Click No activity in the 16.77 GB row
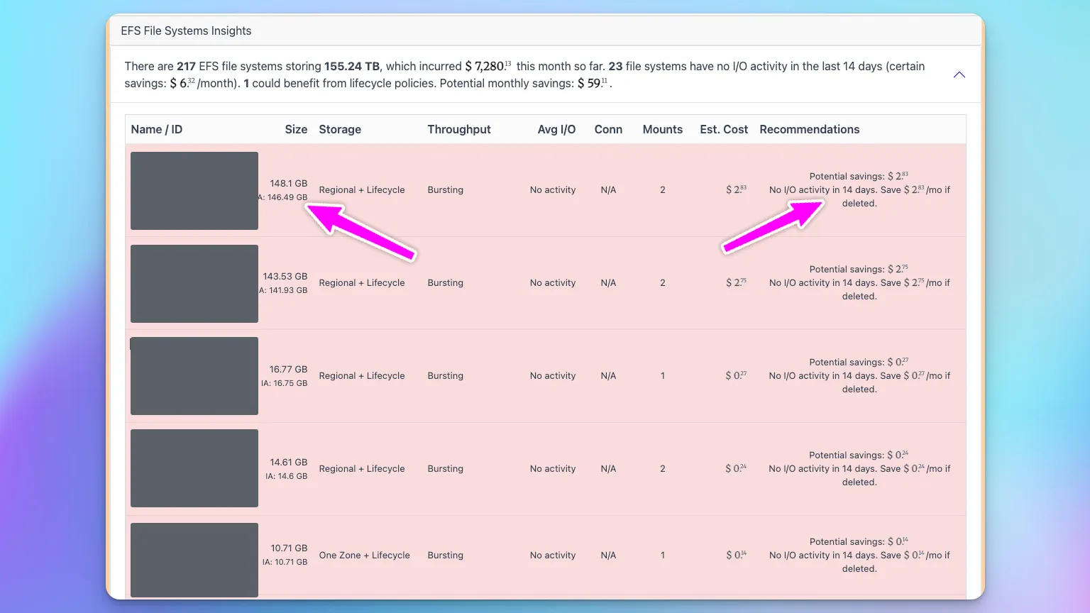Screen dimensions: 1090x613 (553, 375)
